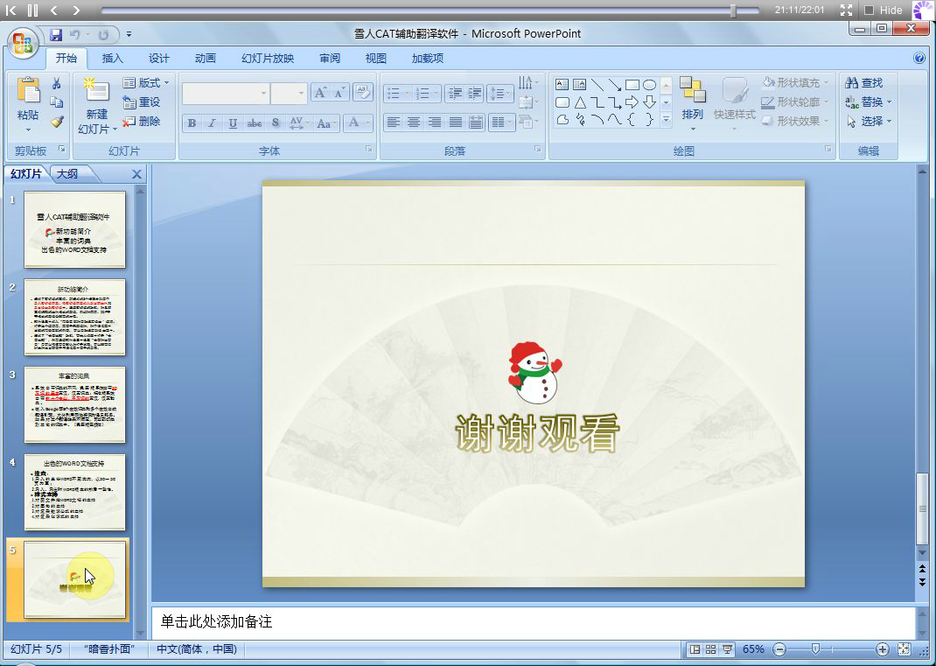This screenshot has height=666, width=936.
Task: Open Customize Quick Access Toolbar dropdown
Action: (x=129, y=35)
